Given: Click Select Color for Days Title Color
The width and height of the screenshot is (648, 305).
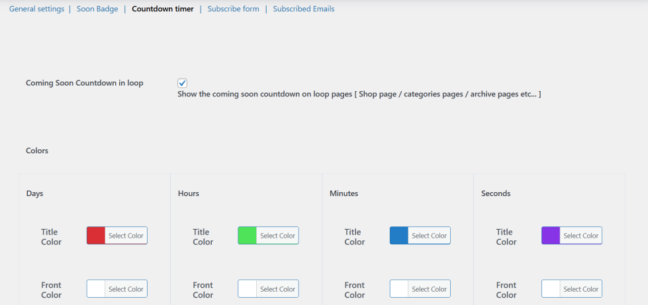Looking at the screenshot, I should pyautogui.click(x=126, y=235).
